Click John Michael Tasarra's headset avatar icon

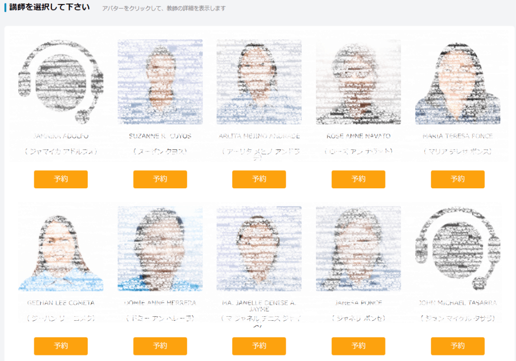[x=458, y=249]
